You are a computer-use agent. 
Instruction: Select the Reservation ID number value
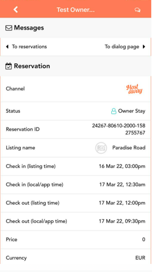(x=119, y=129)
